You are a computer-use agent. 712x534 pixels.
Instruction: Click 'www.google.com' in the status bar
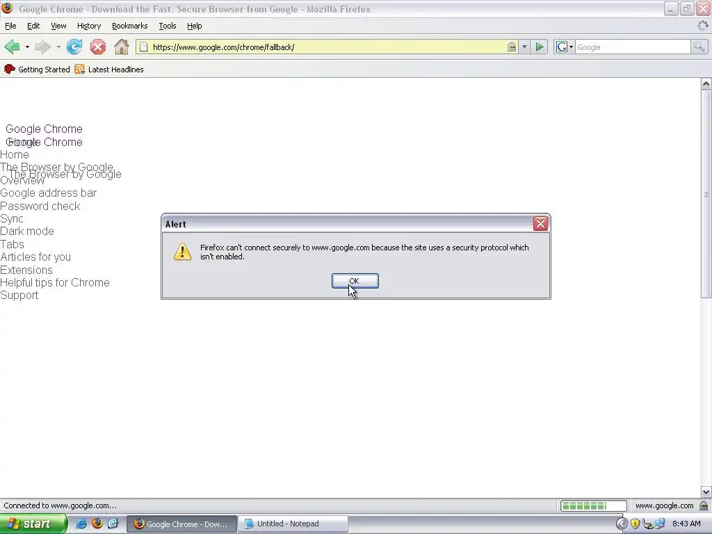664,505
